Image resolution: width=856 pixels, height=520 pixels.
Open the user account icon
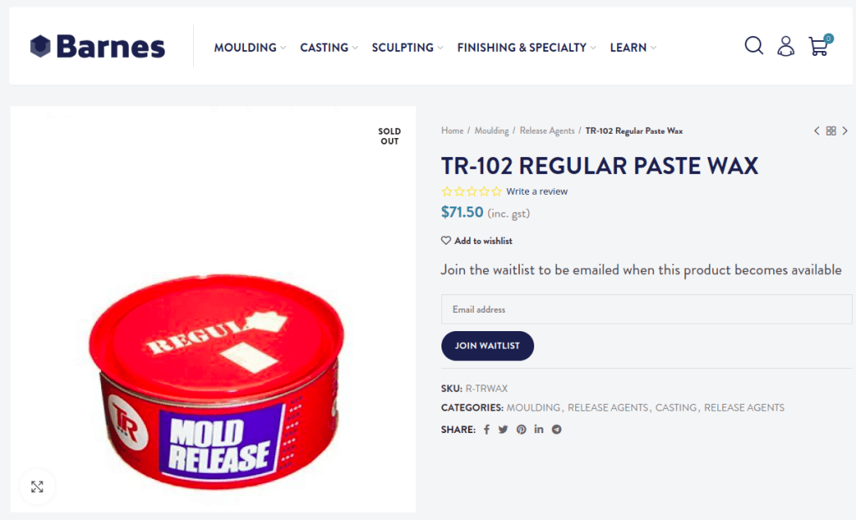coord(786,47)
